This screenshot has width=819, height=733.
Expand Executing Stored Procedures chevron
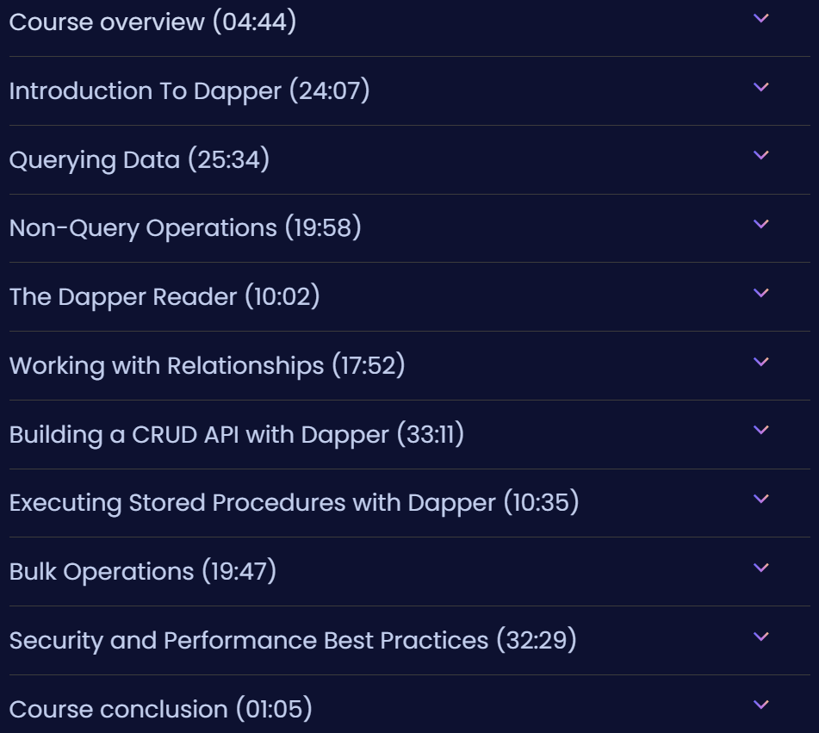point(761,499)
